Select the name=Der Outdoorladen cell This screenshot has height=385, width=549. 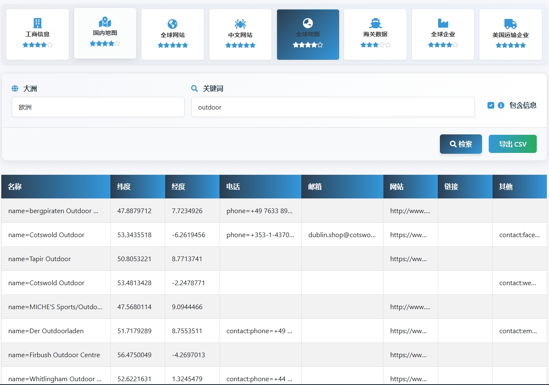[56, 331]
